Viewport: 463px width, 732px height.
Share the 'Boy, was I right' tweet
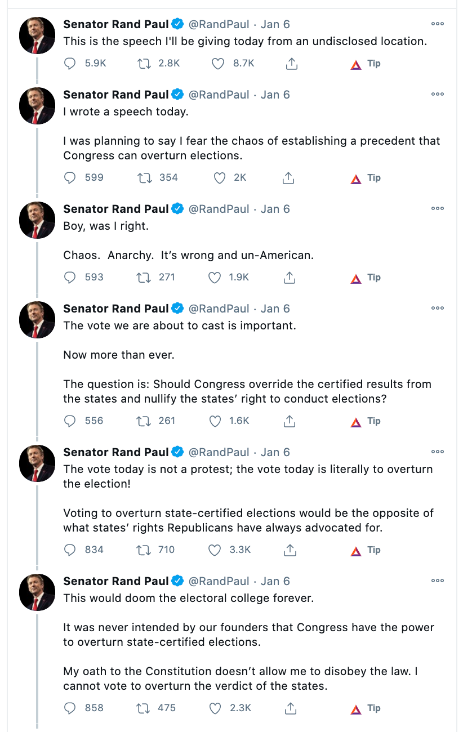[x=289, y=278]
